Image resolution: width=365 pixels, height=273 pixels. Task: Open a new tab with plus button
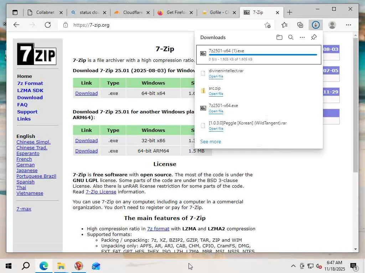[289, 12]
